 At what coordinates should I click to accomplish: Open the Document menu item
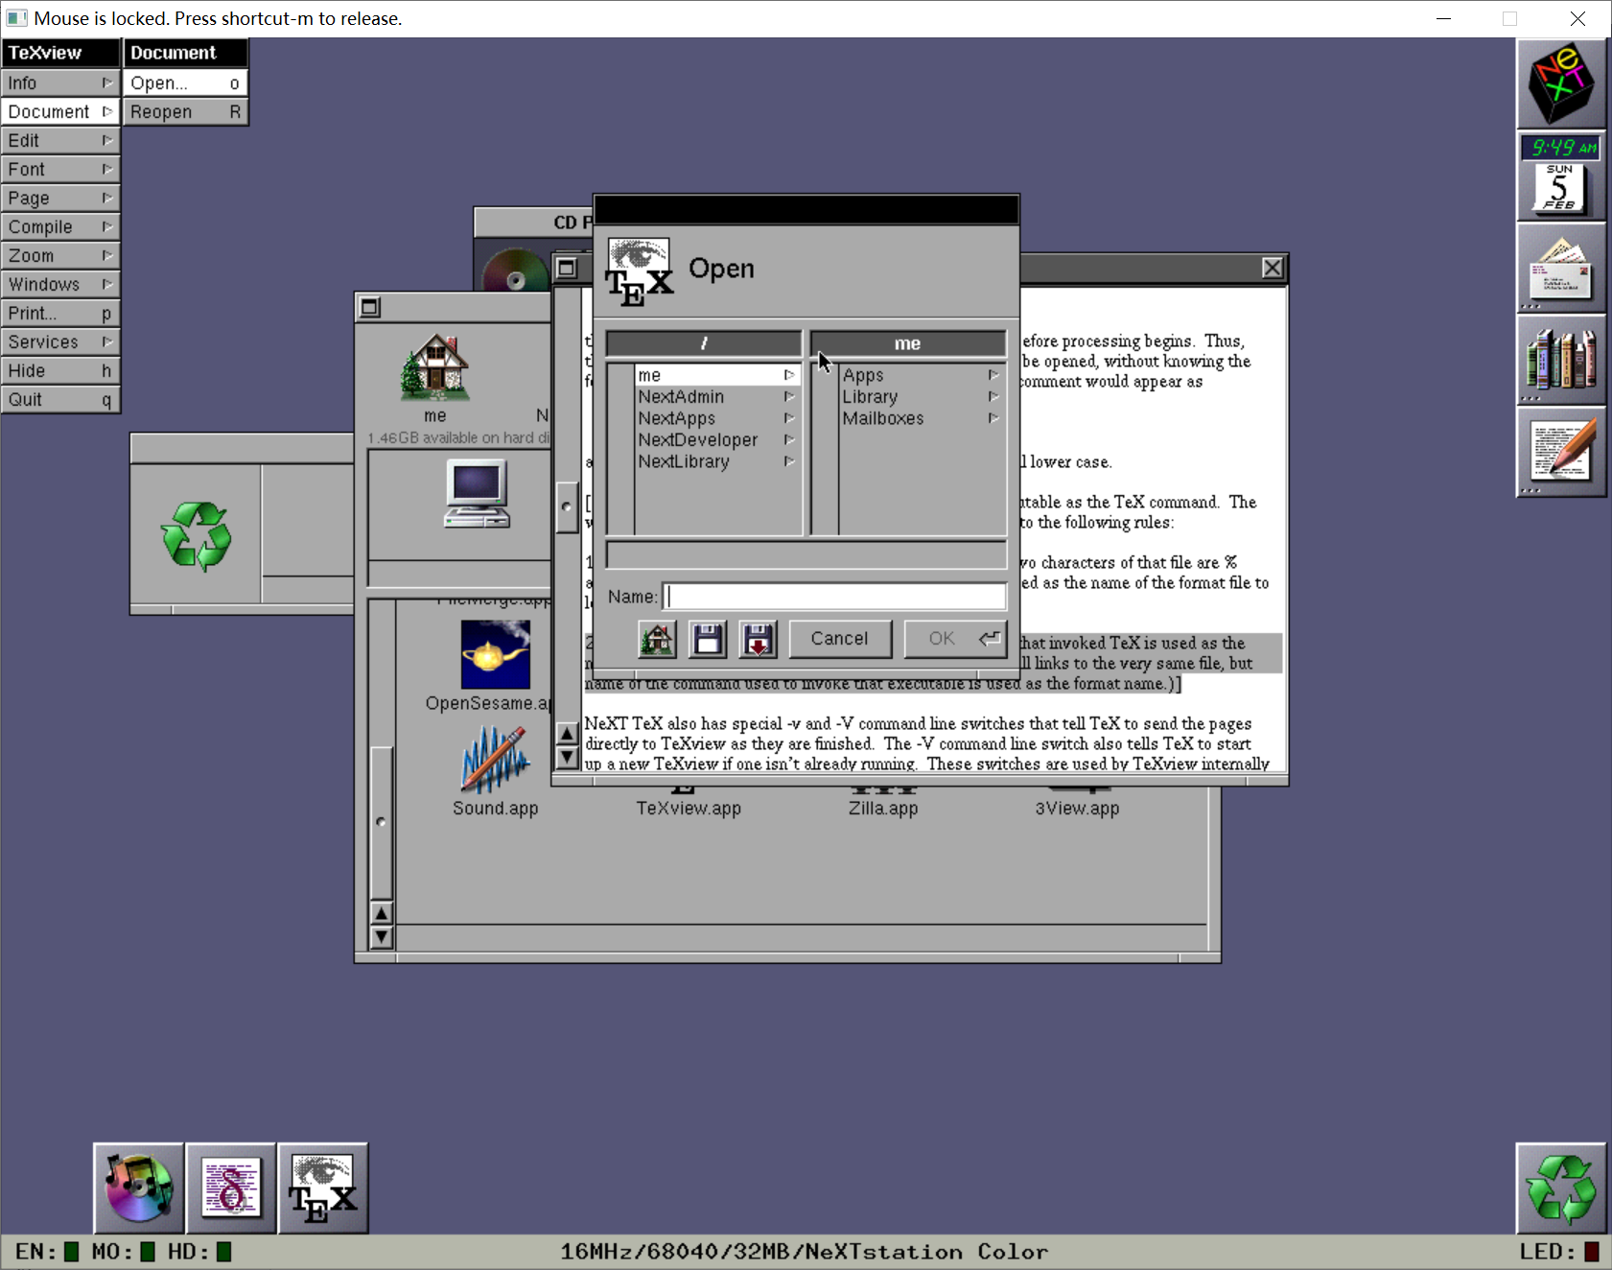pyautogui.click(x=60, y=111)
